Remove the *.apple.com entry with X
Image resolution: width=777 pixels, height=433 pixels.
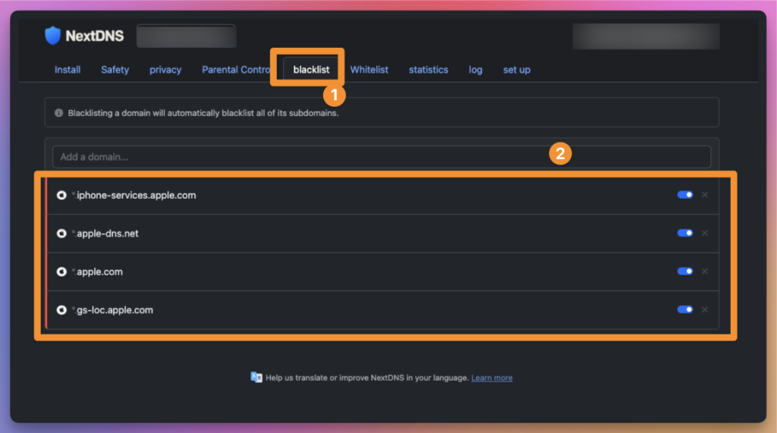705,271
